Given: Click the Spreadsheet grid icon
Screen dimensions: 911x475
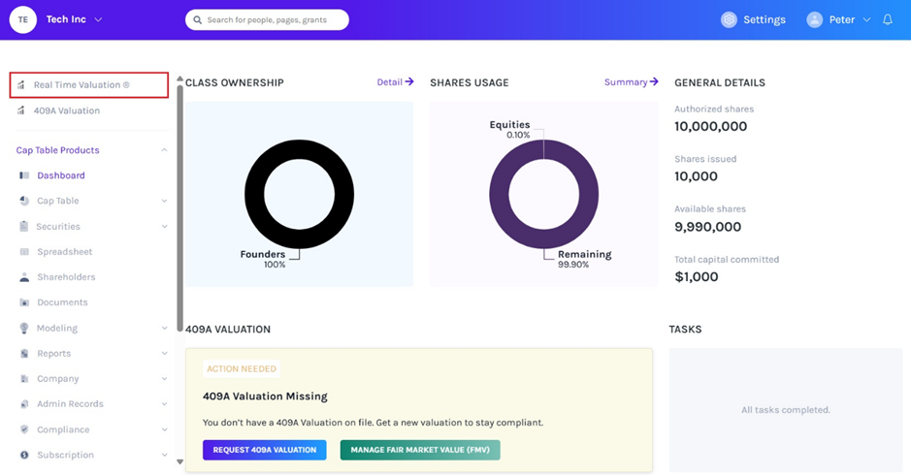Looking at the screenshot, I should tap(24, 252).
